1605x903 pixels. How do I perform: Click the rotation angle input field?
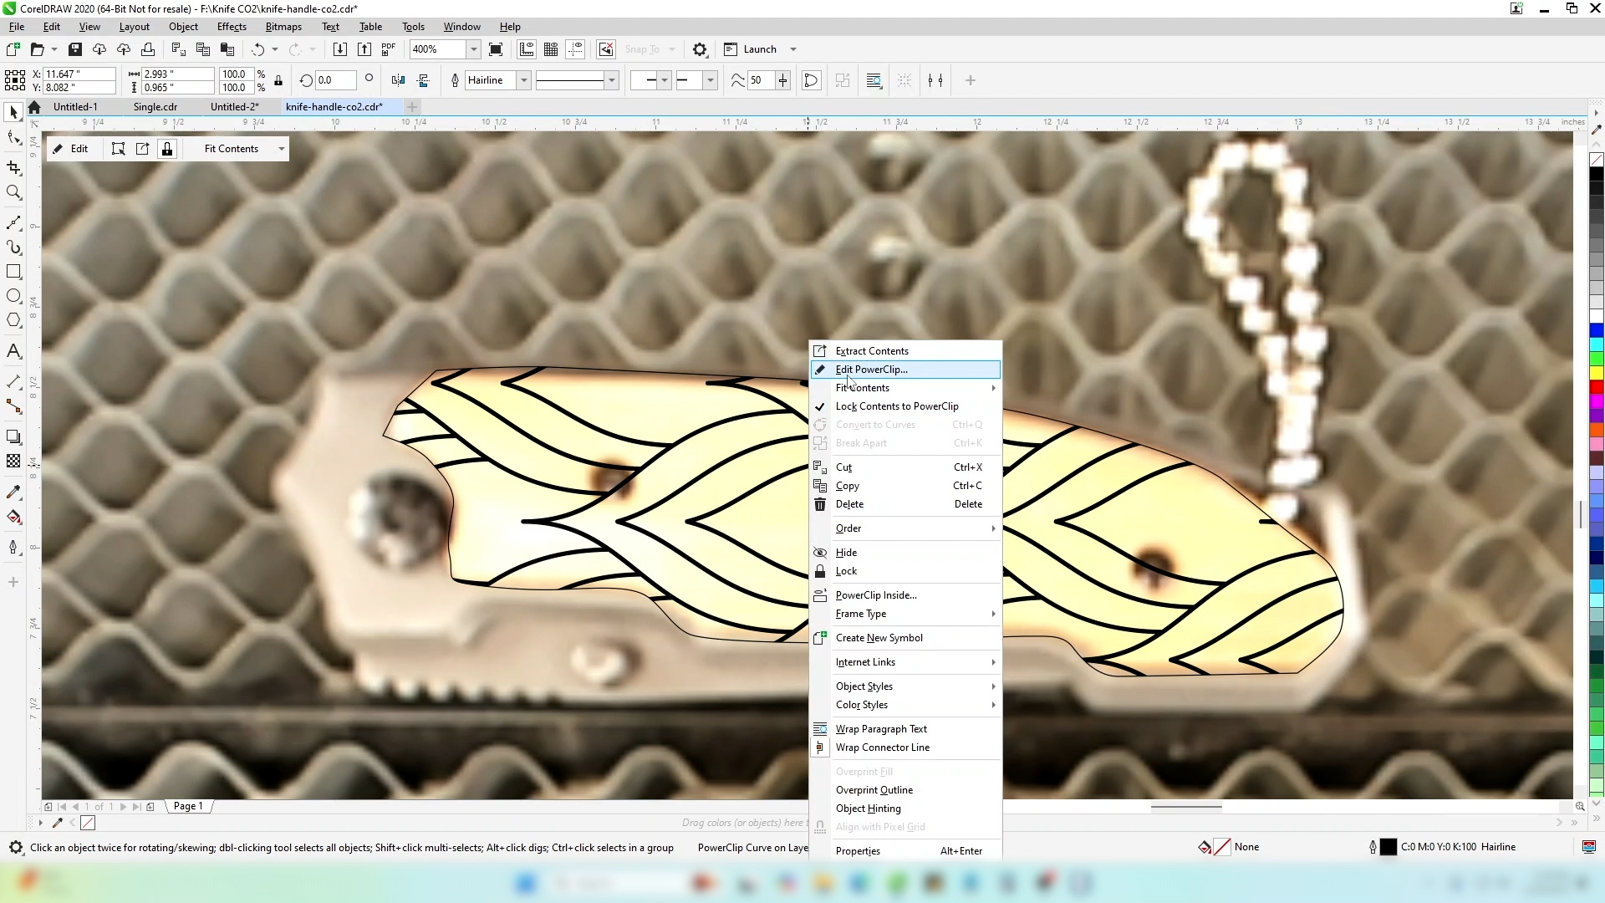click(x=335, y=80)
